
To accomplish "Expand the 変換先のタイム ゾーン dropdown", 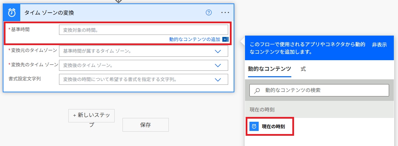I will click(x=218, y=65).
